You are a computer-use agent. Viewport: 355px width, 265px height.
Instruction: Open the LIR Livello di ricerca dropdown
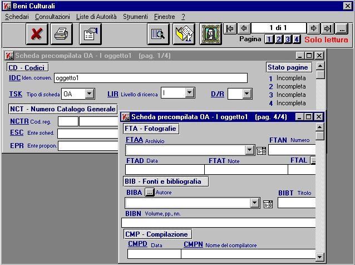point(189,94)
